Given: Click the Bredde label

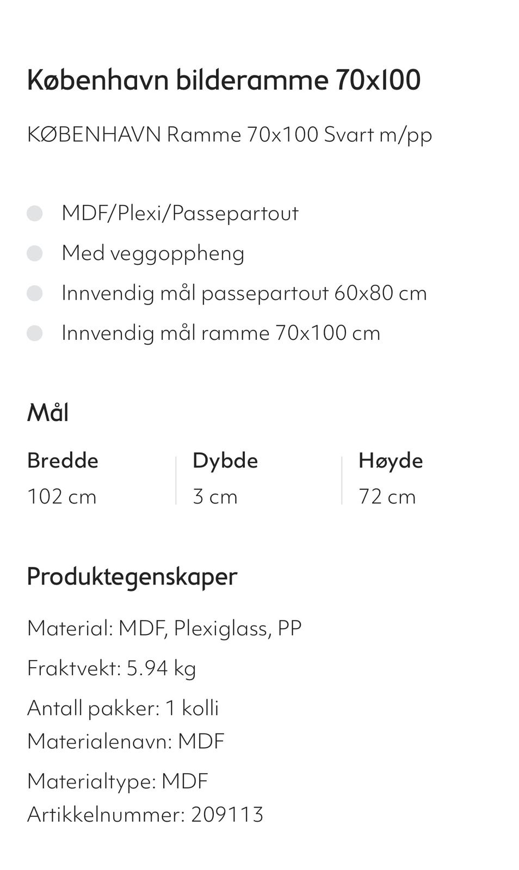Looking at the screenshot, I should (x=63, y=461).
